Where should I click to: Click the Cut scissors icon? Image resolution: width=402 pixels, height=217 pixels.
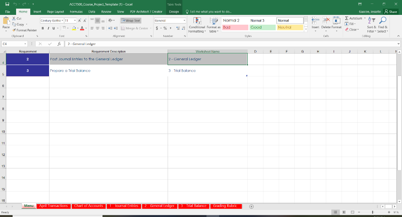tap(14, 18)
